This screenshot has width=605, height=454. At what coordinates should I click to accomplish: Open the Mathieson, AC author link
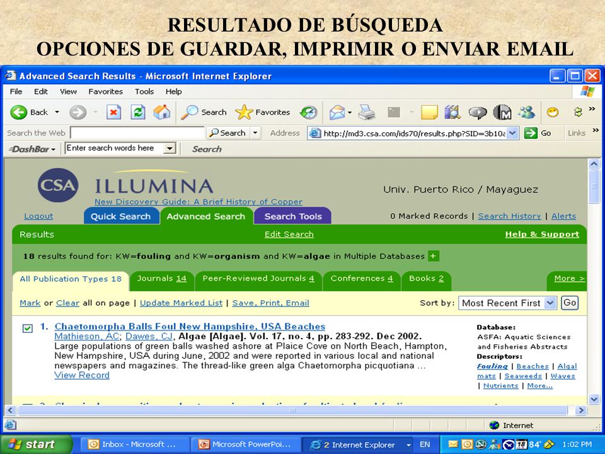point(87,336)
